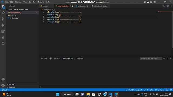
Task: Open the Source Control view
Action: click(3, 19)
